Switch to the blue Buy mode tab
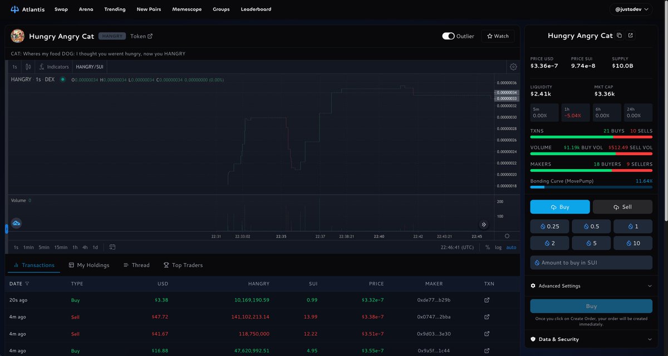The width and height of the screenshot is (668, 356). click(560, 207)
